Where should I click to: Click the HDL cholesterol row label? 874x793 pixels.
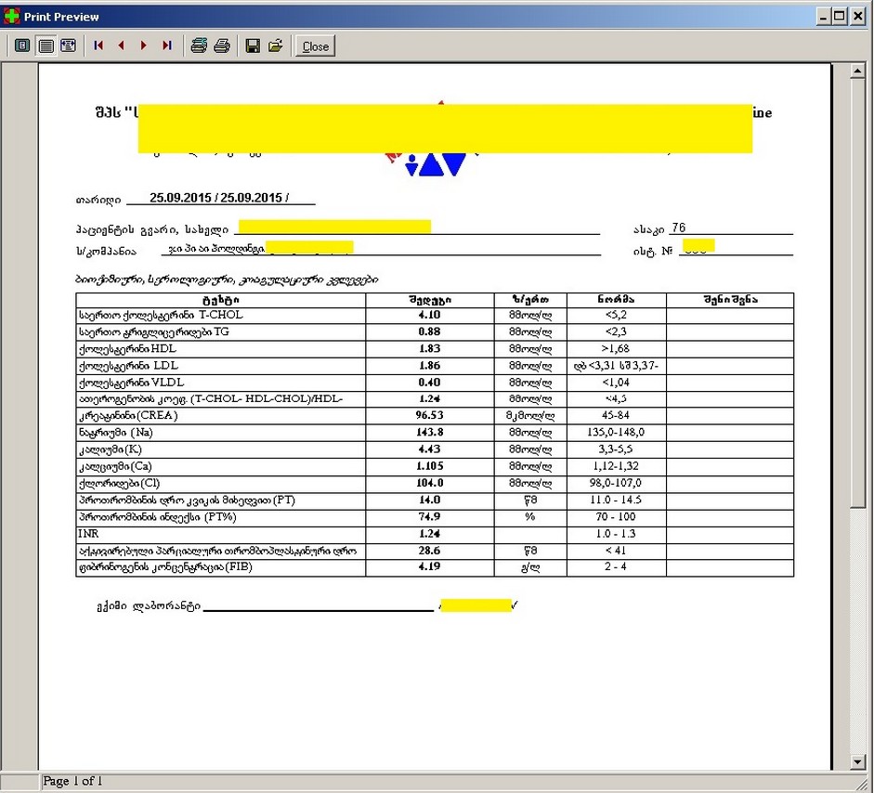point(127,349)
